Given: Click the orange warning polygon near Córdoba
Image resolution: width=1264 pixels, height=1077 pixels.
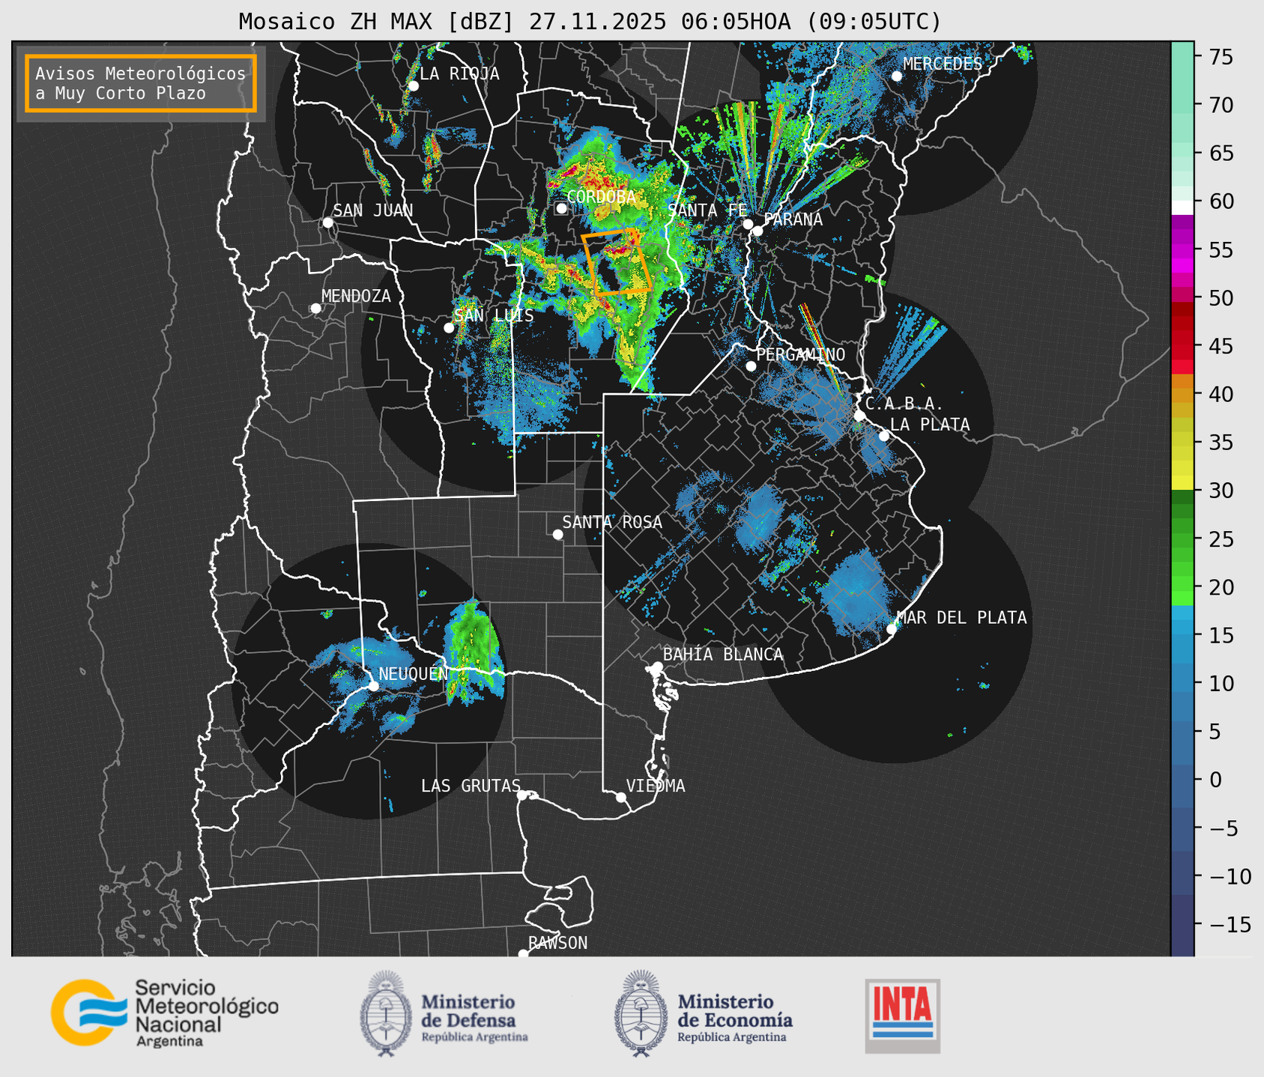Looking at the screenshot, I should click(x=616, y=262).
